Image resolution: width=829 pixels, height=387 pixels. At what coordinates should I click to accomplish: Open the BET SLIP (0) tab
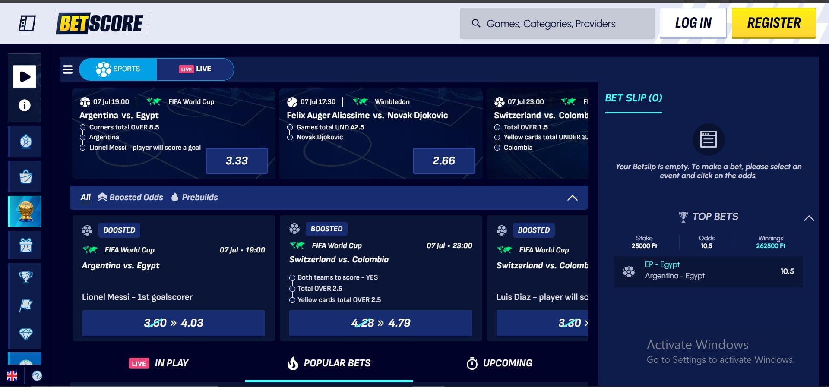click(x=633, y=98)
